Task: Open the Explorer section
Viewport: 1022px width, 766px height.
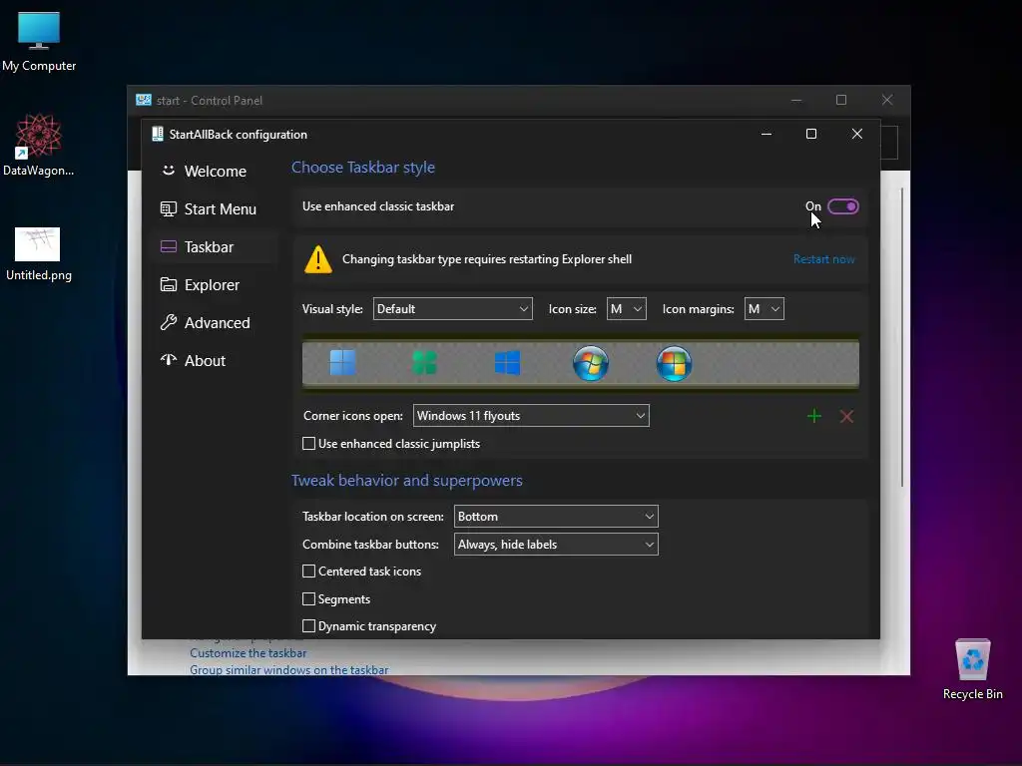Action: (x=216, y=284)
